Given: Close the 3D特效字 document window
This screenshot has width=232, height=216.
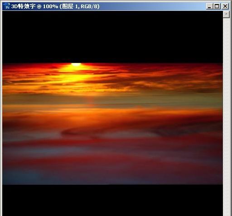Looking at the screenshot, I should coord(225,6).
